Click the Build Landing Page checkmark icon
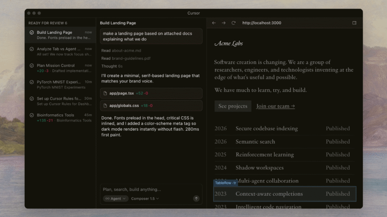The height and width of the screenshot is (217, 387). tap(31, 33)
